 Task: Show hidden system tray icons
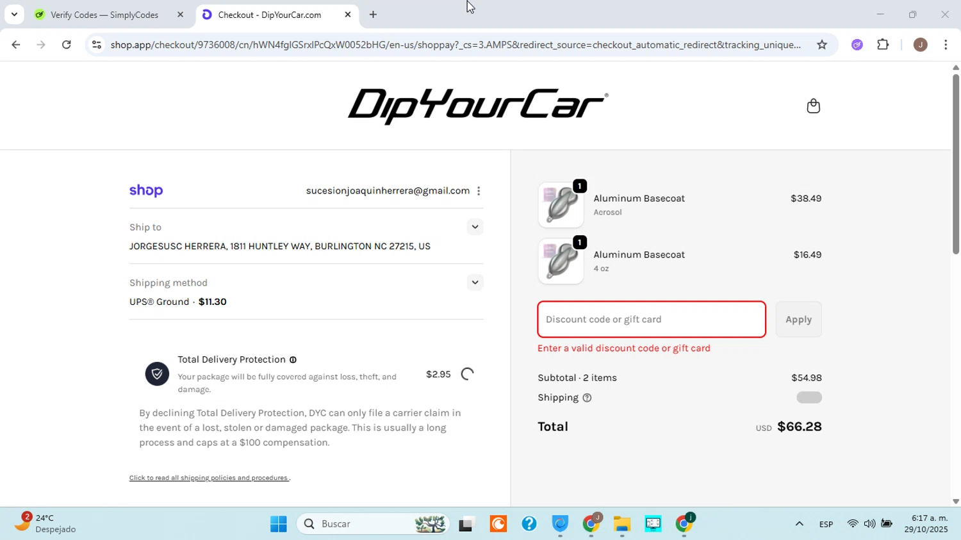pyautogui.click(x=799, y=524)
